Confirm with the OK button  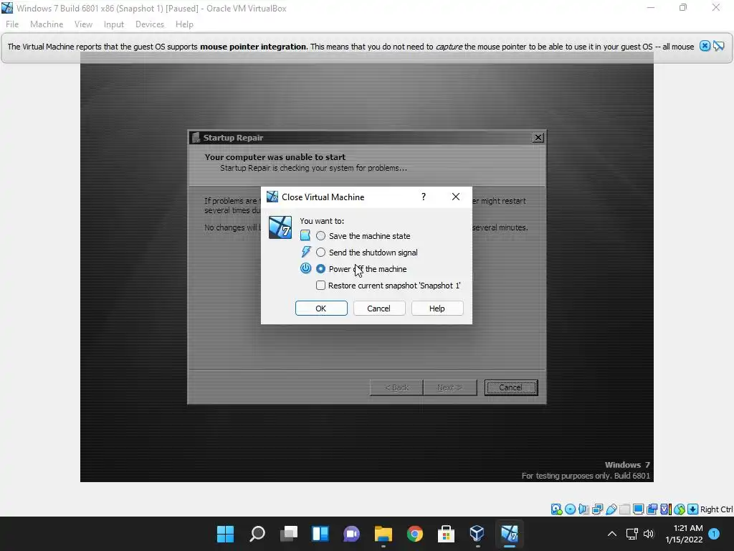(321, 309)
